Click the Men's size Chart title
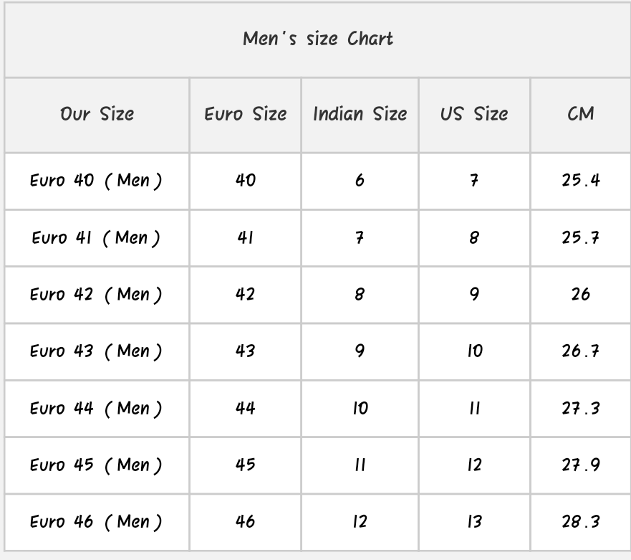Screen dimensions: 631x560 318,39
